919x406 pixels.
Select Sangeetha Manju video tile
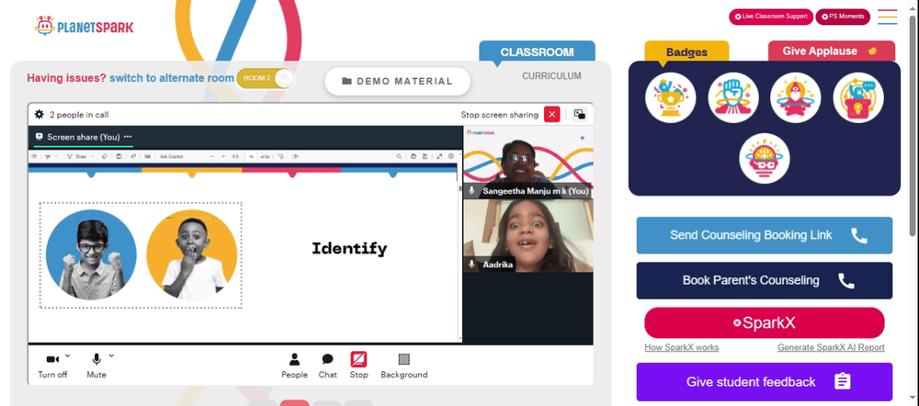[528, 163]
